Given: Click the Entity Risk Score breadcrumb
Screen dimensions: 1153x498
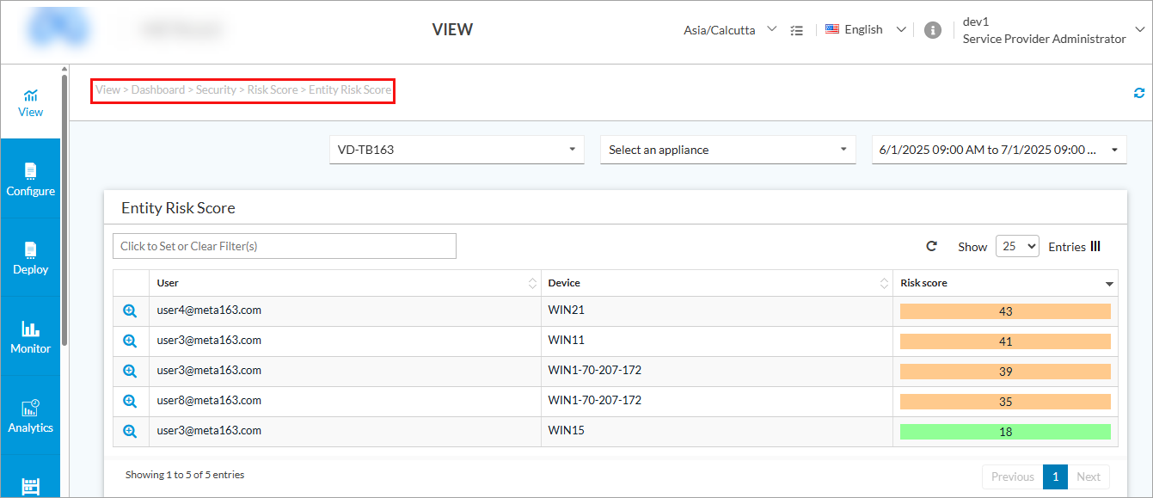Looking at the screenshot, I should (x=350, y=89).
